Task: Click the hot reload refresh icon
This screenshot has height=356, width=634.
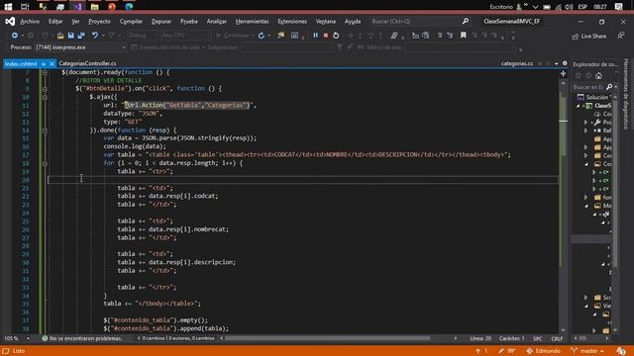Action: pos(262,36)
